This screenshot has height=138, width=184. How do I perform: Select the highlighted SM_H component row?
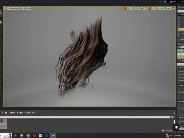(181, 57)
